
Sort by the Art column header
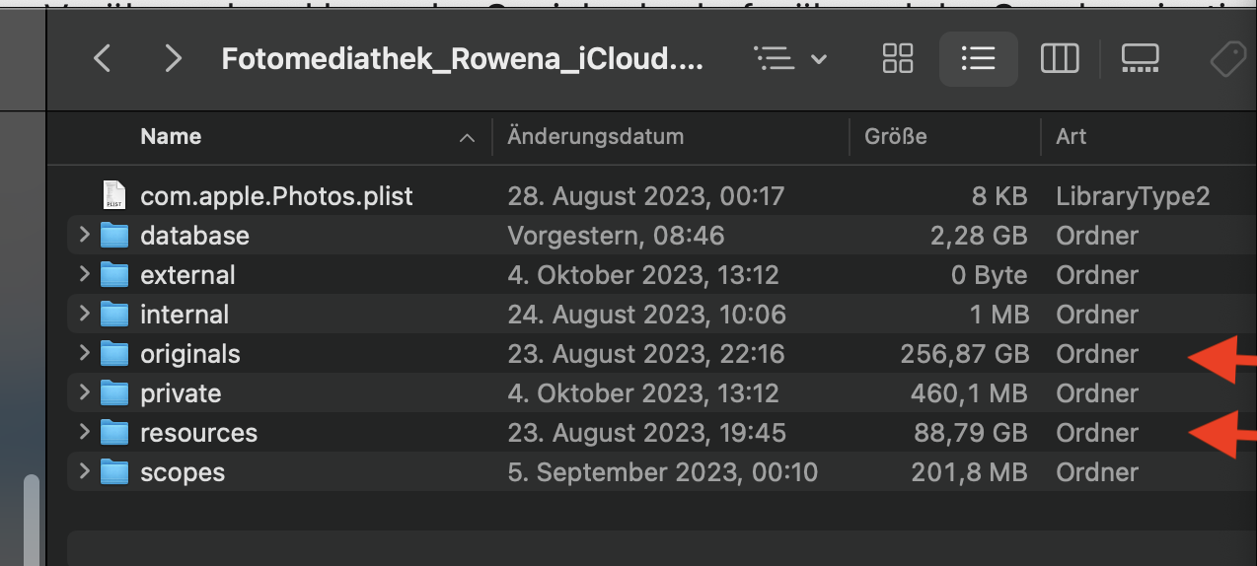1071,137
